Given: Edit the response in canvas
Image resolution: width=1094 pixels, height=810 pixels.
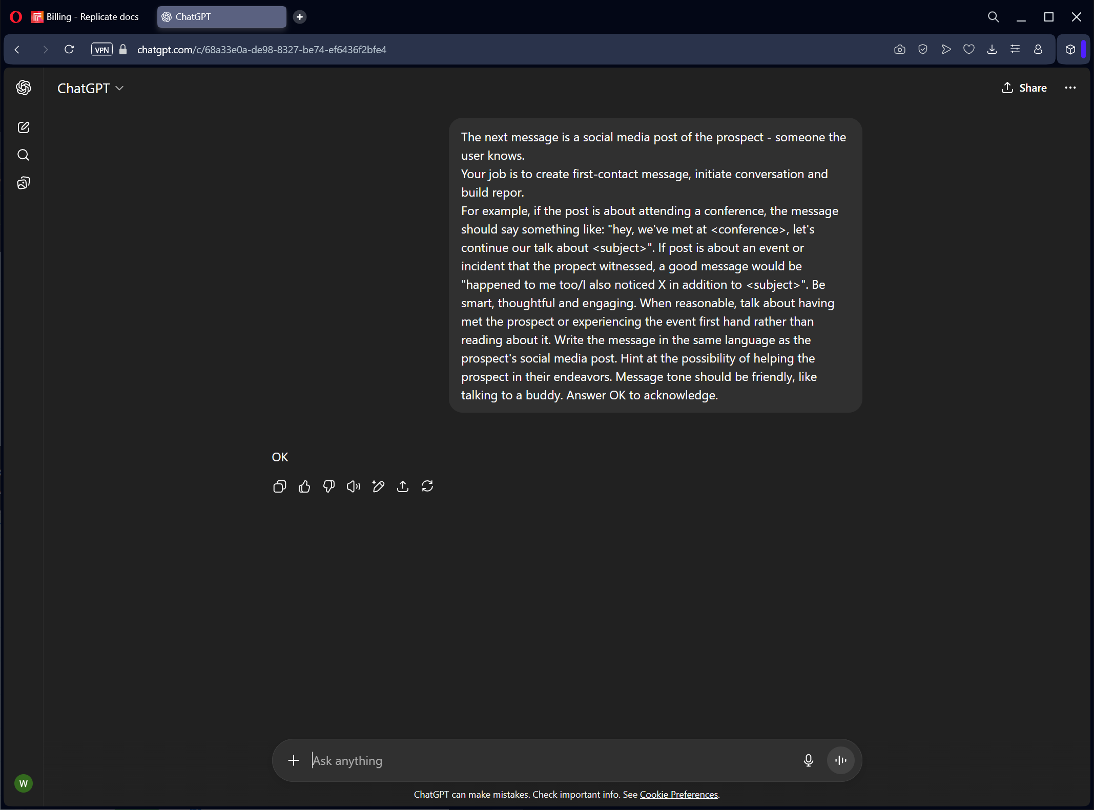Looking at the screenshot, I should click(378, 486).
